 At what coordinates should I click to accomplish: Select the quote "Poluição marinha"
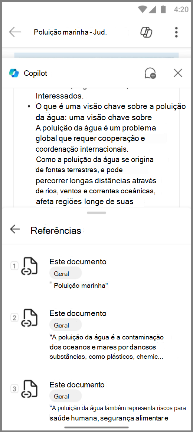coord(79,286)
